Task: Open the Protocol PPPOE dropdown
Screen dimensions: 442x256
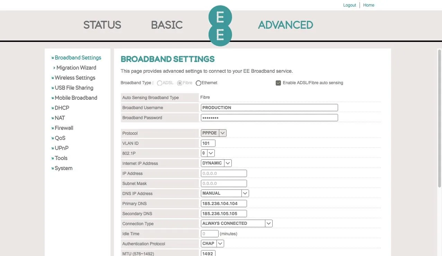Action: pyautogui.click(x=214, y=133)
